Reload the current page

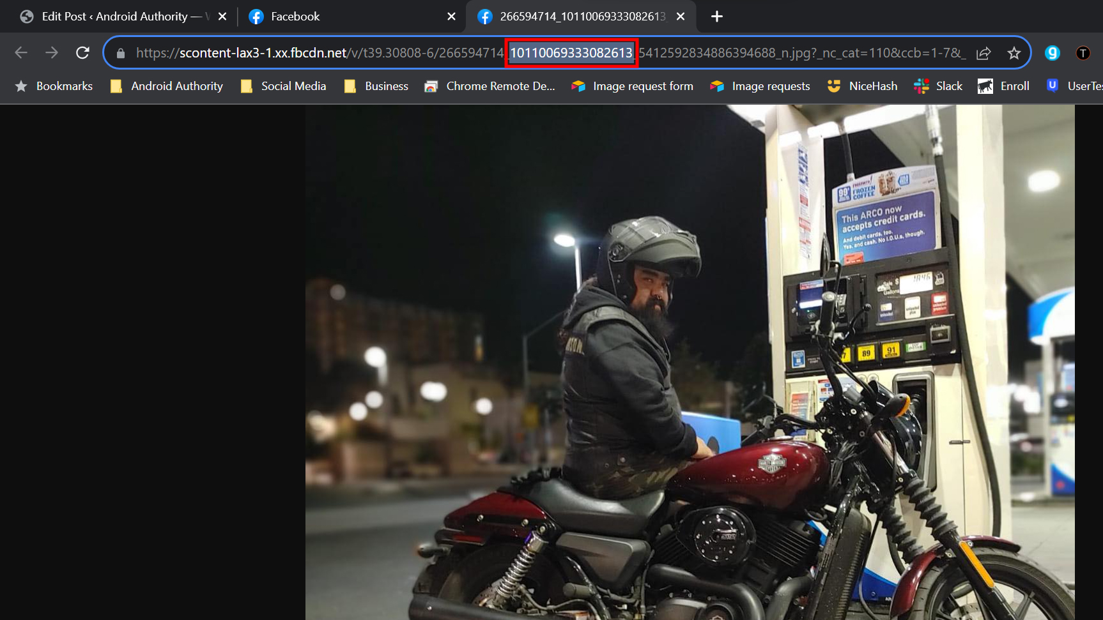click(82, 53)
